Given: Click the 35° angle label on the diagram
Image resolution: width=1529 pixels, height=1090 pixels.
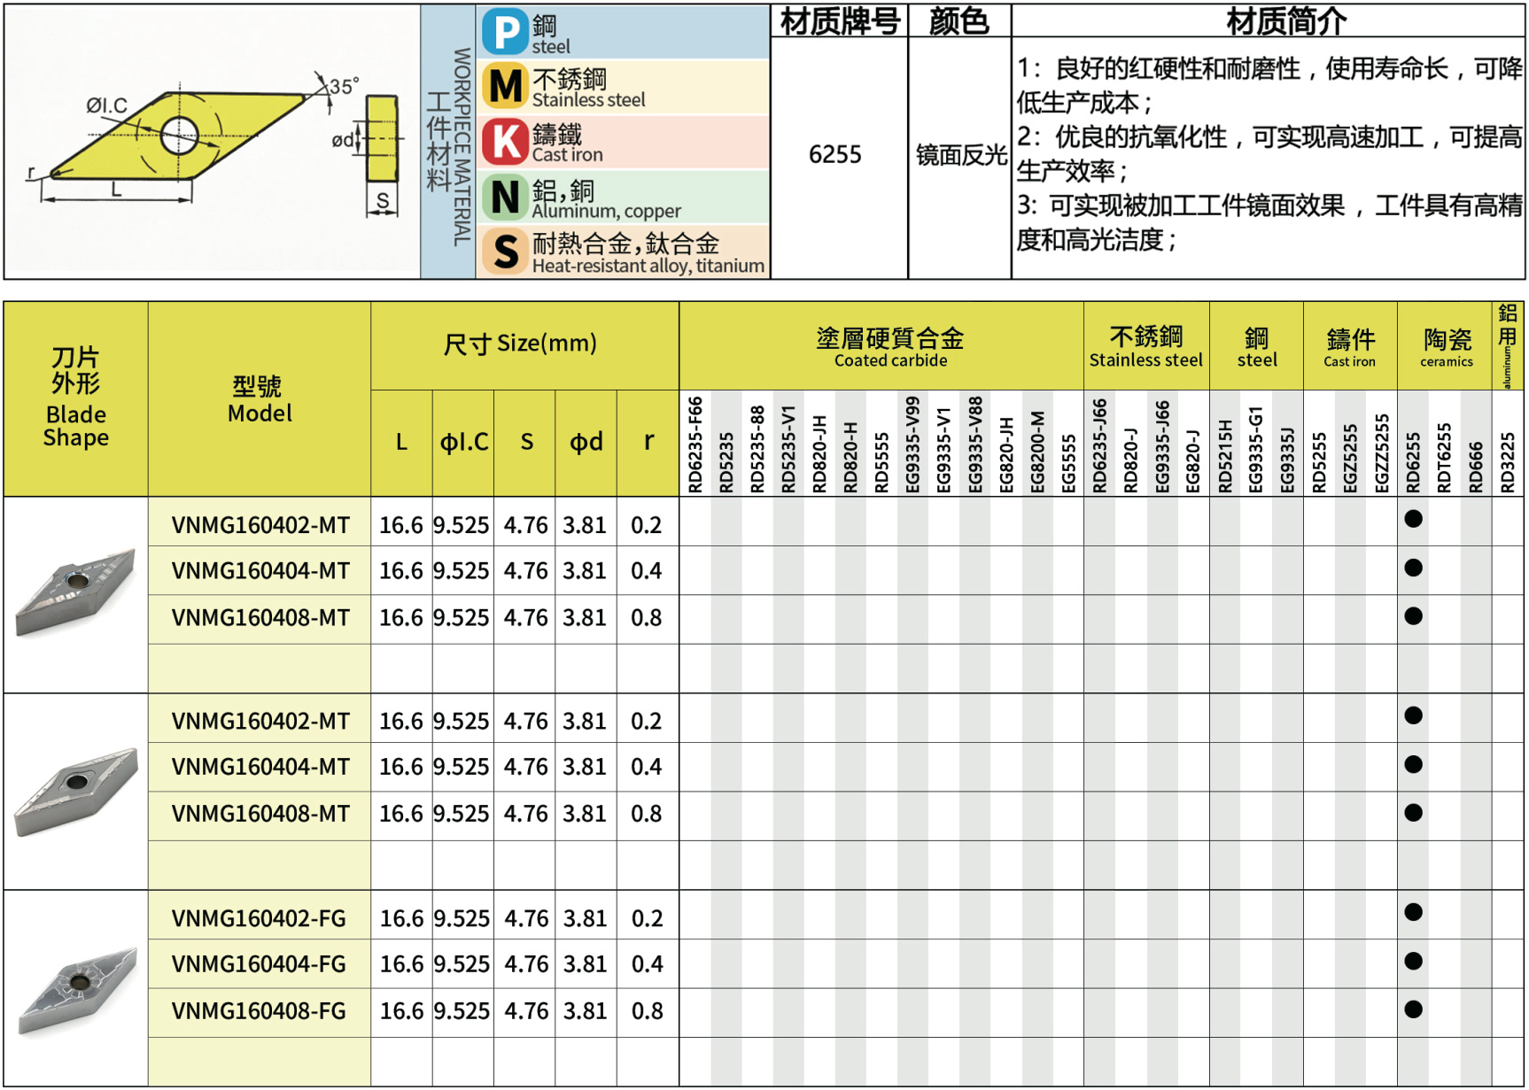Looking at the screenshot, I should coord(343,87).
